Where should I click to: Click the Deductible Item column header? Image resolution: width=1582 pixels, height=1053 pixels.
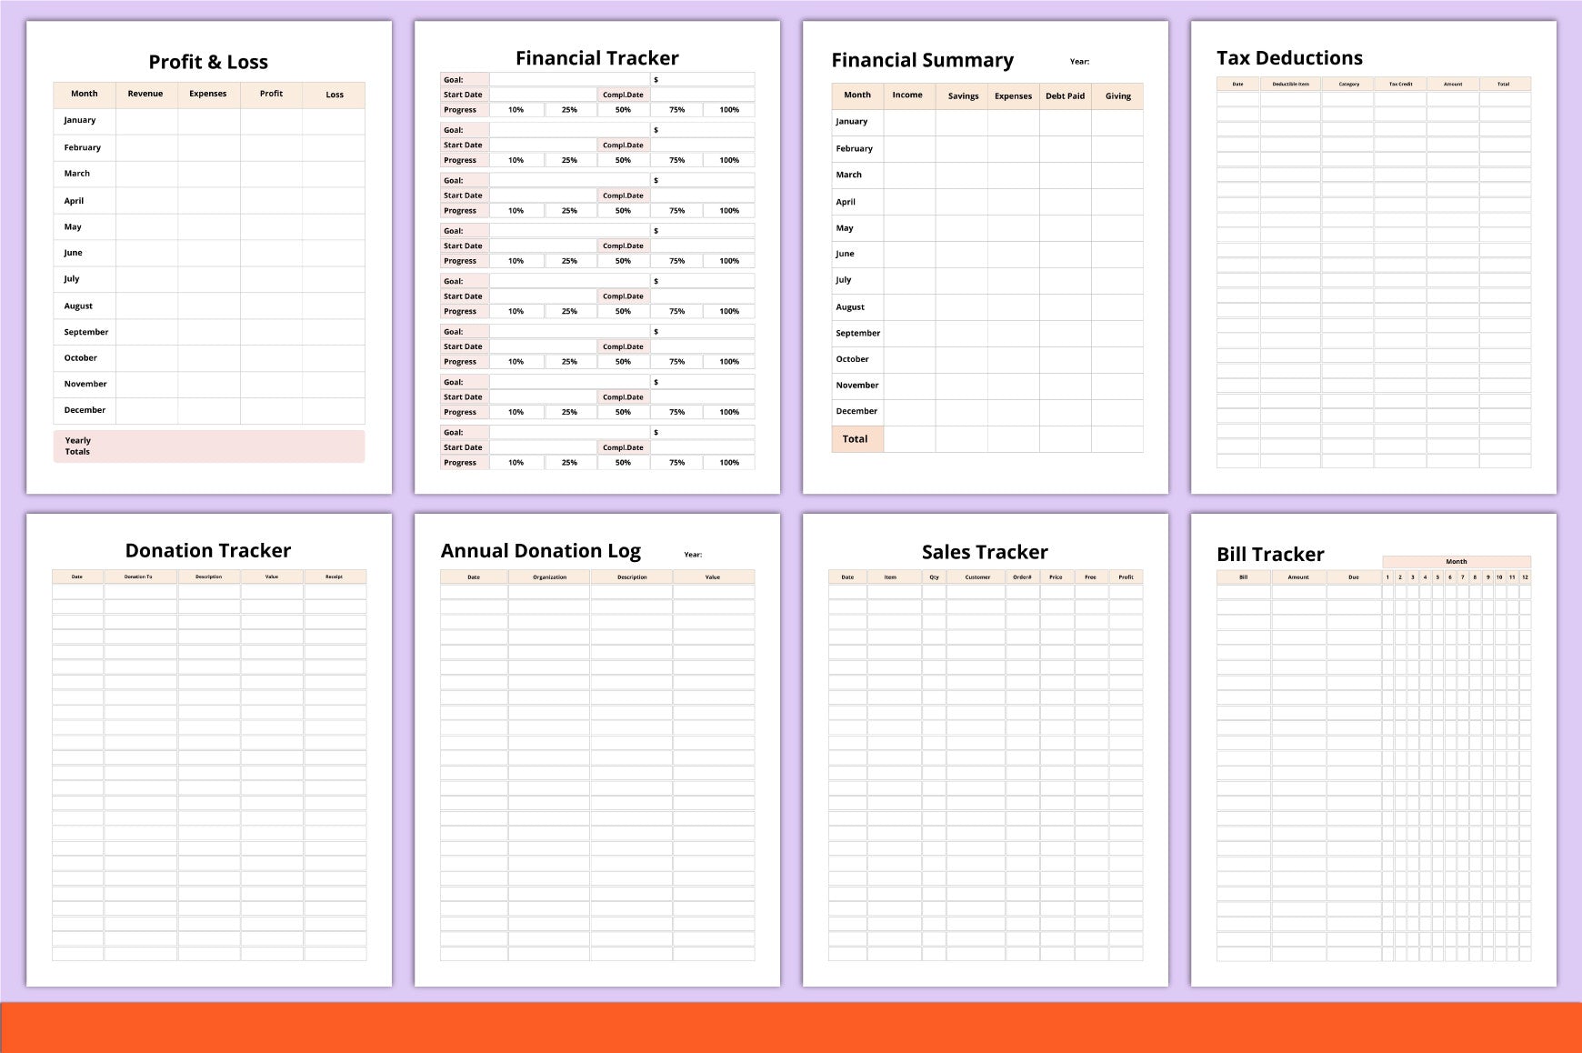pyautogui.click(x=1290, y=84)
